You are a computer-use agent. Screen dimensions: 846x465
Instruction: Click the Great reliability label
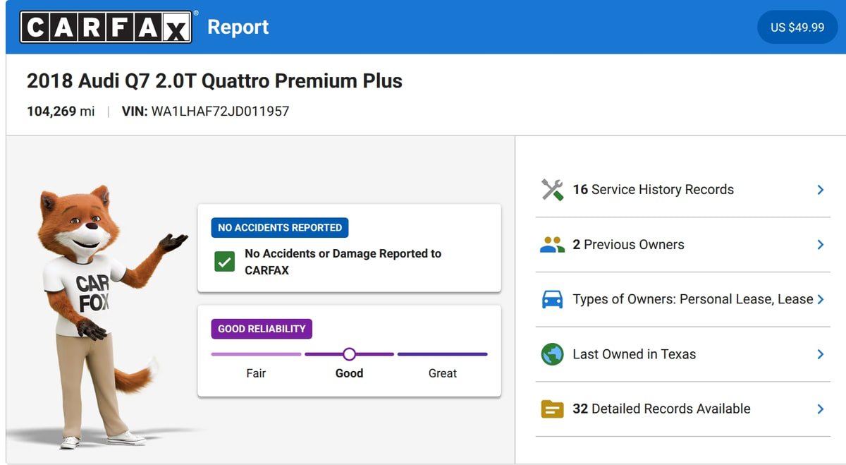[x=443, y=373]
